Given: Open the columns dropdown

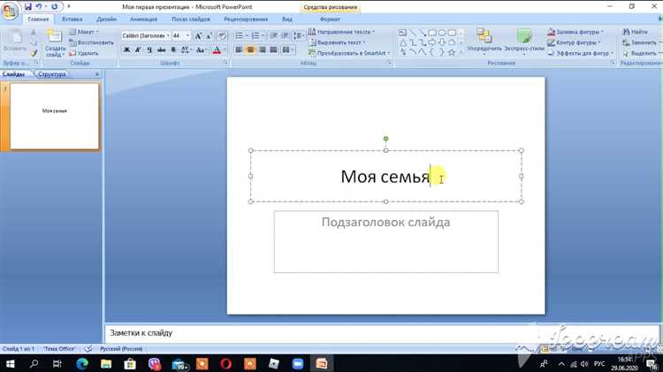Looking at the screenshot, I should click(x=288, y=49).
